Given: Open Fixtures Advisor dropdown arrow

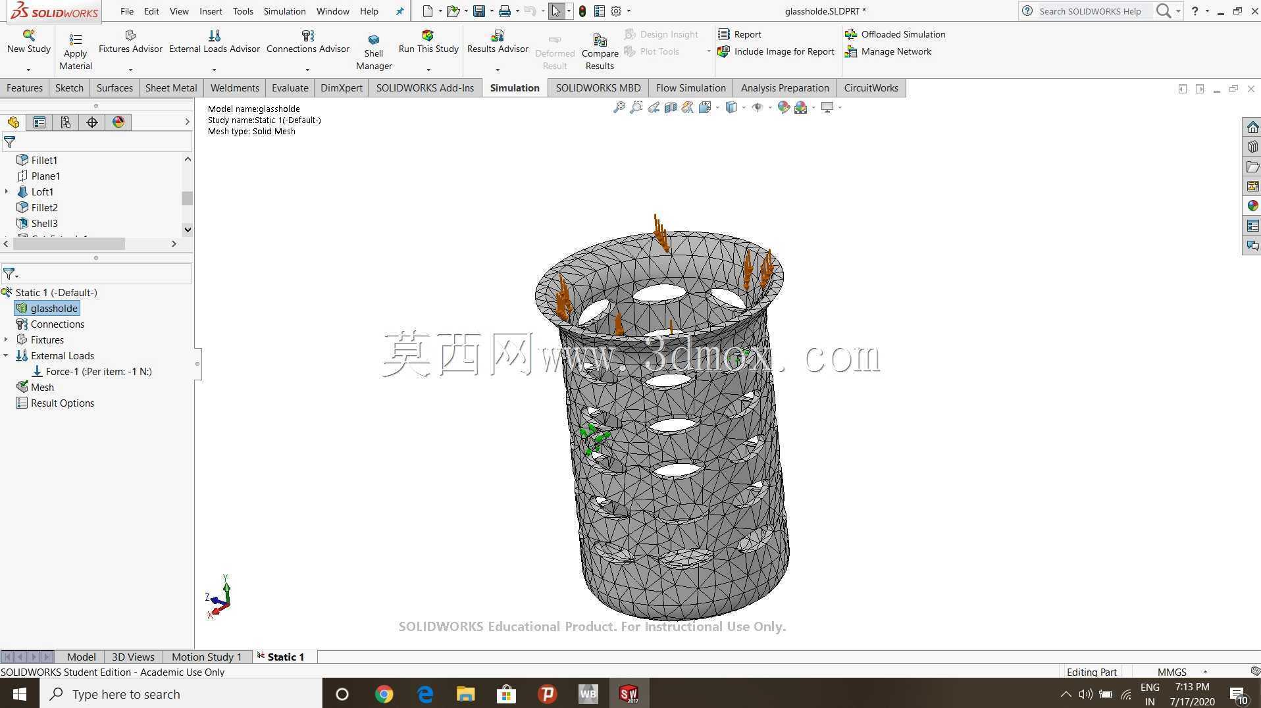Looking at the screenshot, I should click(130, 70).
